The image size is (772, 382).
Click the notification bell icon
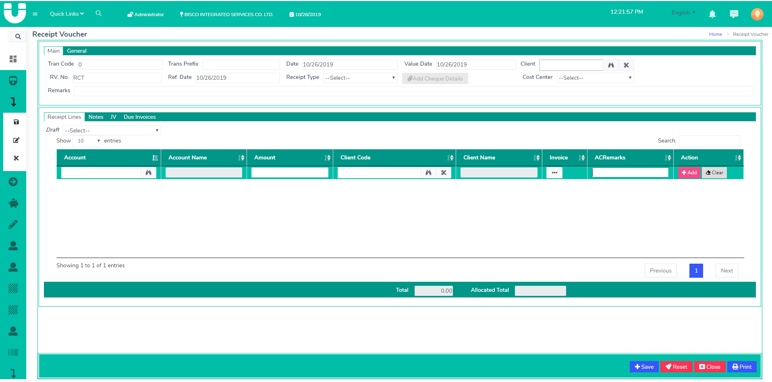tap(712, 14)
